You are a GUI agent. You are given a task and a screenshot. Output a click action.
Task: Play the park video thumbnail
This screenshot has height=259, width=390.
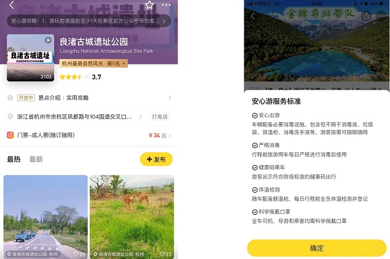[x=48, y=40]
